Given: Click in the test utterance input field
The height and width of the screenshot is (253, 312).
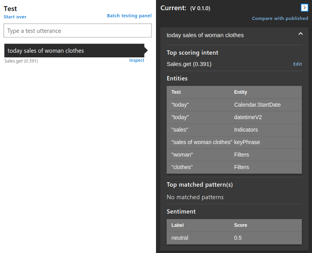Looking at the screenshot, I should pyautogui.click(x=78, y=31).
